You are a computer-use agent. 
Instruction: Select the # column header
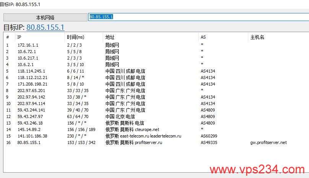9,37
